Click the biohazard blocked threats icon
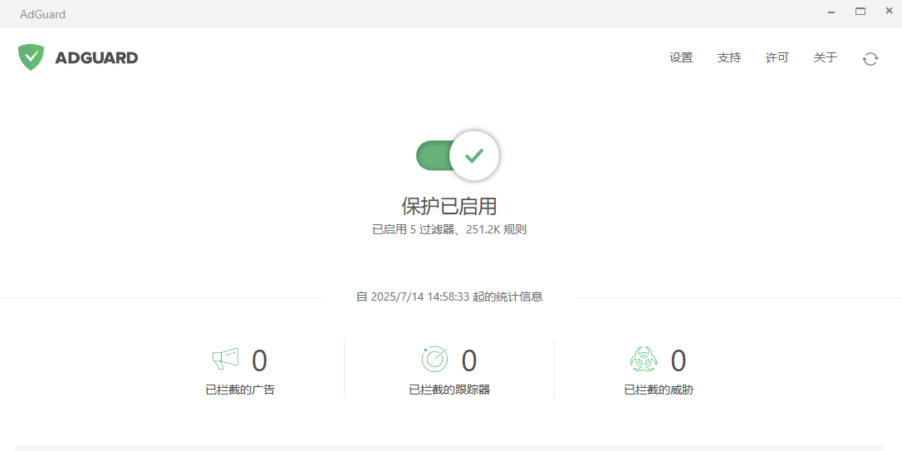 (x=644, y=360)
